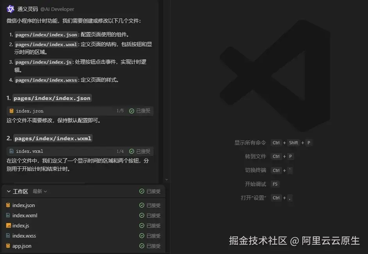Toggle the 已接受 status for index.js

point(150,225)
